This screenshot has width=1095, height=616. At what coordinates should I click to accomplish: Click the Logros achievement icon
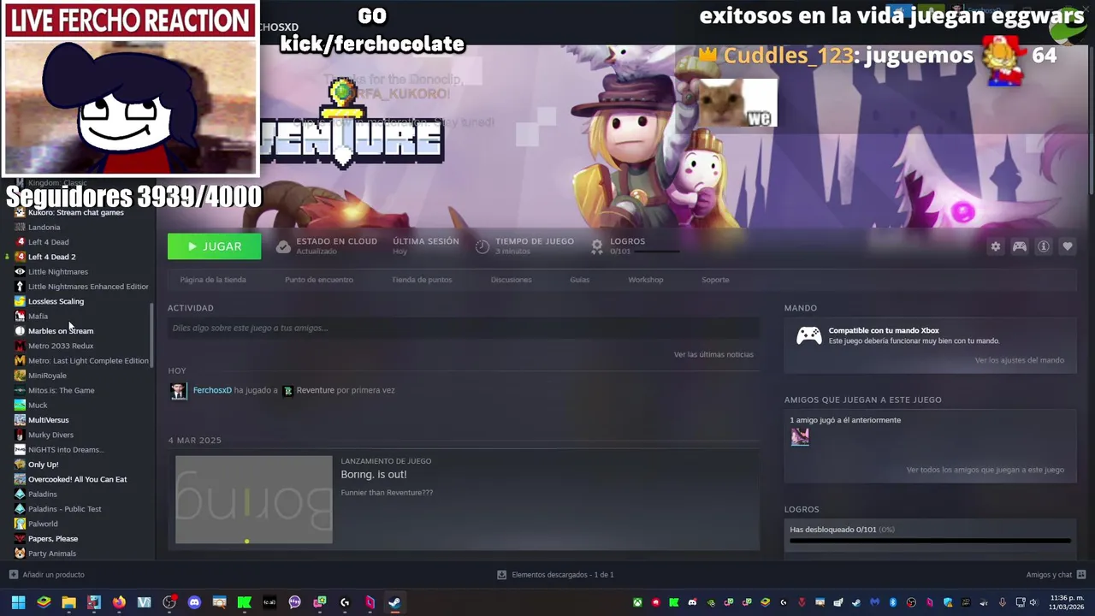click(597, 246)
